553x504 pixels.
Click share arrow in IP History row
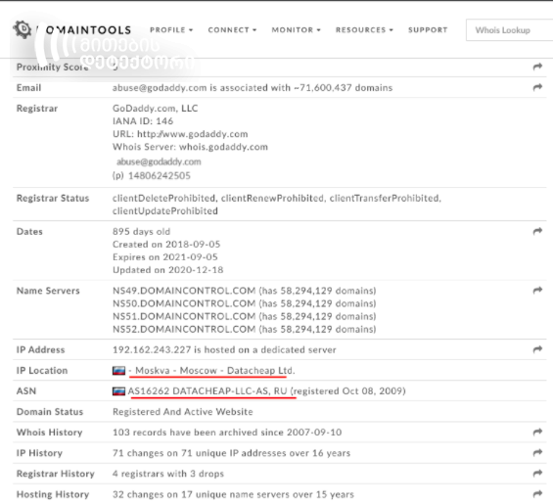point(537,452)
